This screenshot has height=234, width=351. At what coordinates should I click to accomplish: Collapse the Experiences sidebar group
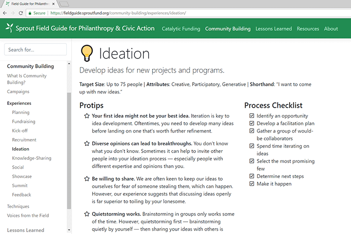[19, 103]
